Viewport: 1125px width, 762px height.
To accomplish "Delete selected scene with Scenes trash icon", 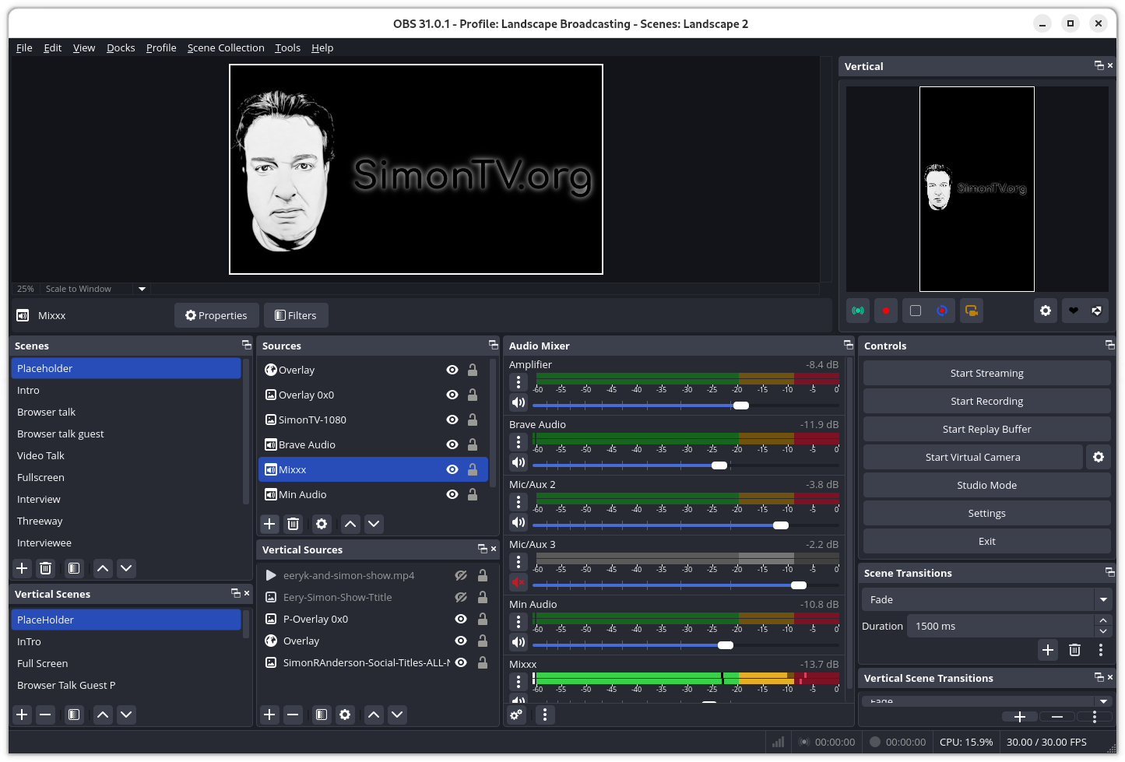I will [x=46, y=568].
